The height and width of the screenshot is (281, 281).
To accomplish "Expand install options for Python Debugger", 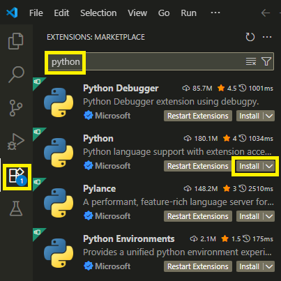I will click(x=269, y=116).
